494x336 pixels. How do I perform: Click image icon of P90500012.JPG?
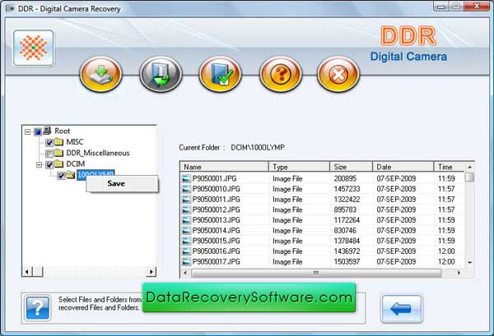(187, 209)
